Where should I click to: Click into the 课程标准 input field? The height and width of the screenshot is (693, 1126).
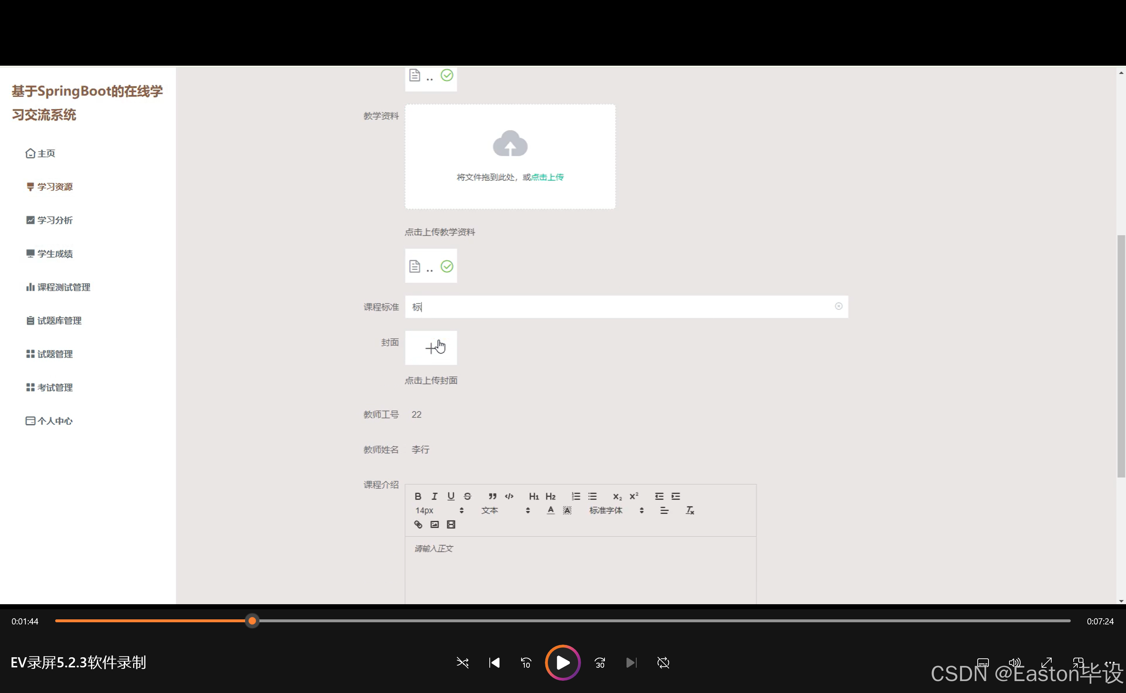coord(623,307)
